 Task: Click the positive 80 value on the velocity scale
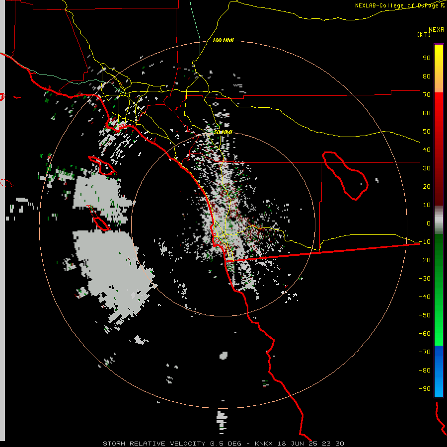tap(427, 76)
